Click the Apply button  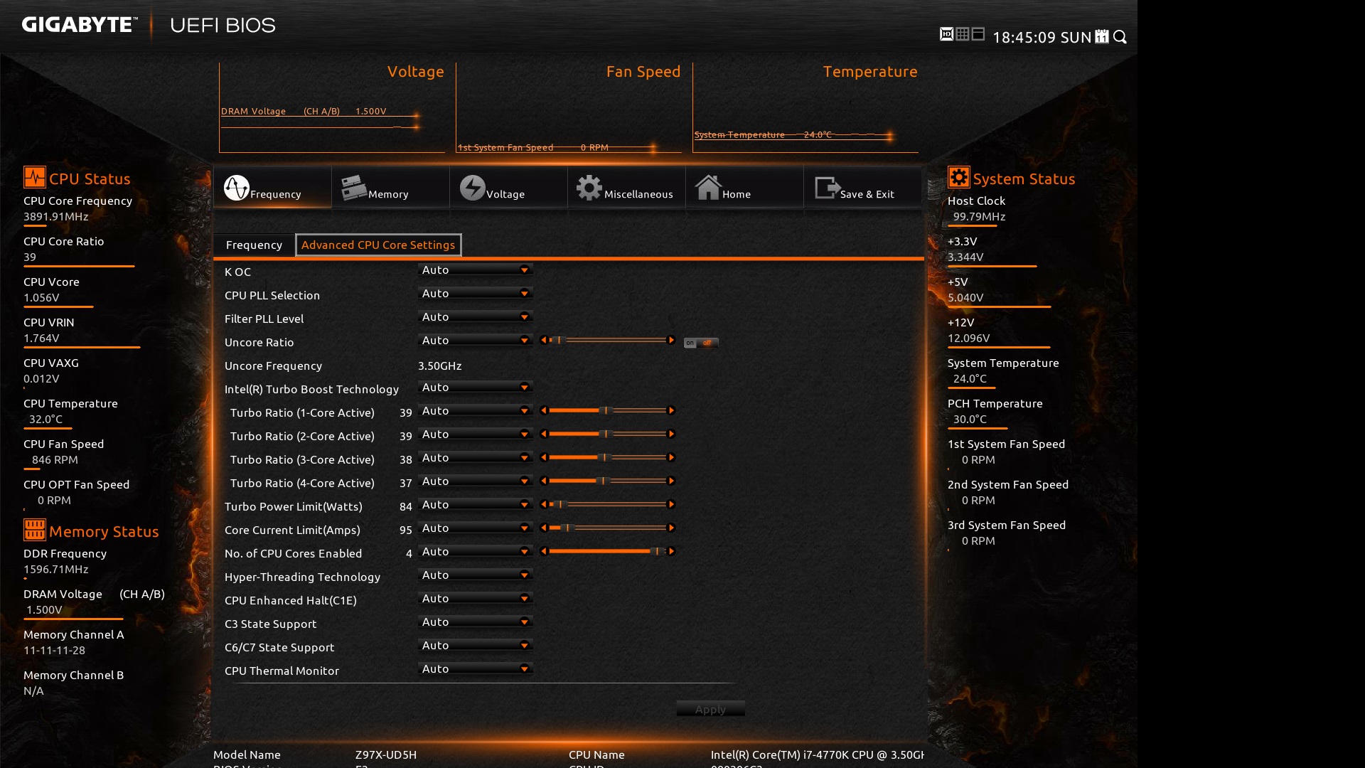pos(710,709)
